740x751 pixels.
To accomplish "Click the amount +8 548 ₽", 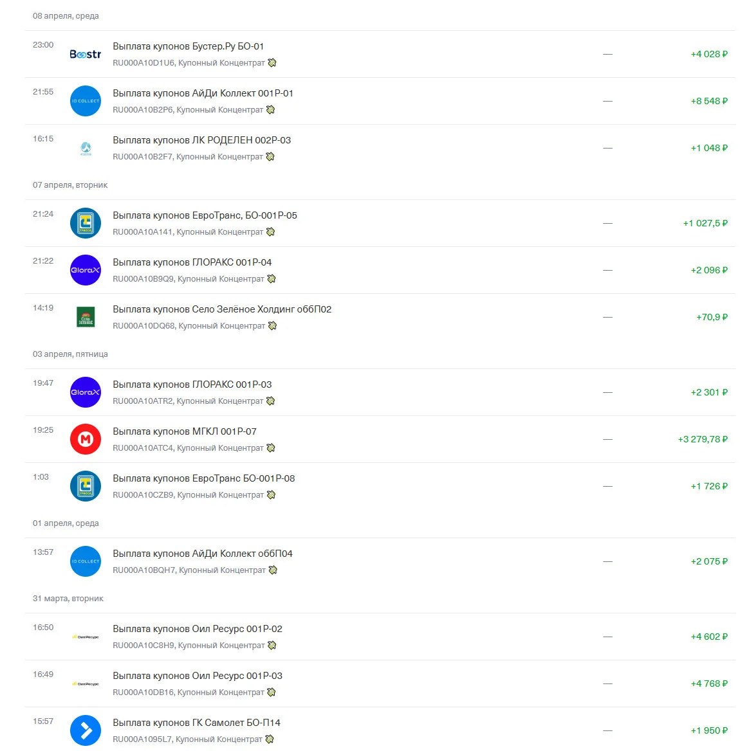I will [709, 101].
